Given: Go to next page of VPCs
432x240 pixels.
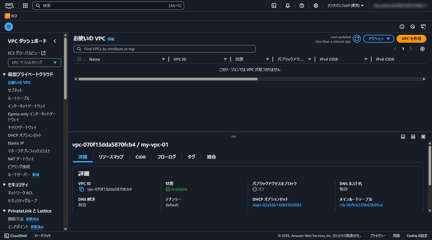Looking at the screenshot, I should pyautogui.click(x=411, y=49).
